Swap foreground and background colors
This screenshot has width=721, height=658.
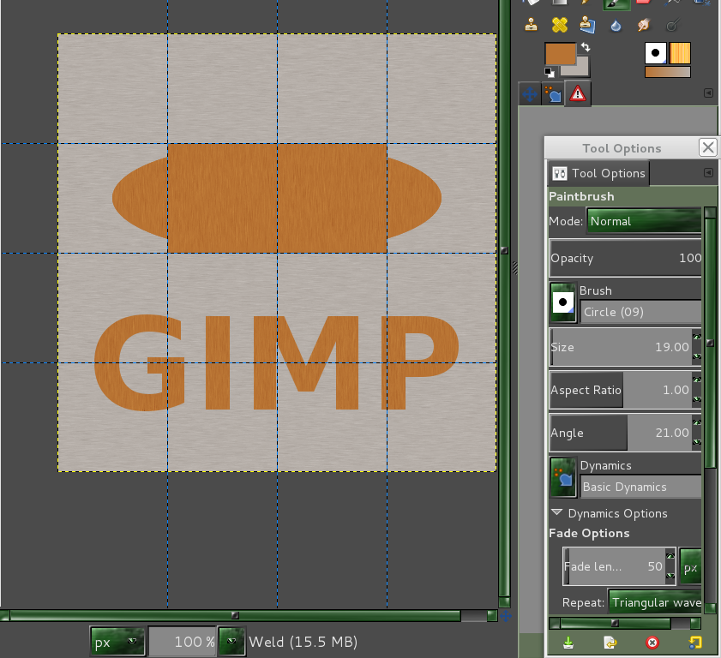(x=586, y=47)
